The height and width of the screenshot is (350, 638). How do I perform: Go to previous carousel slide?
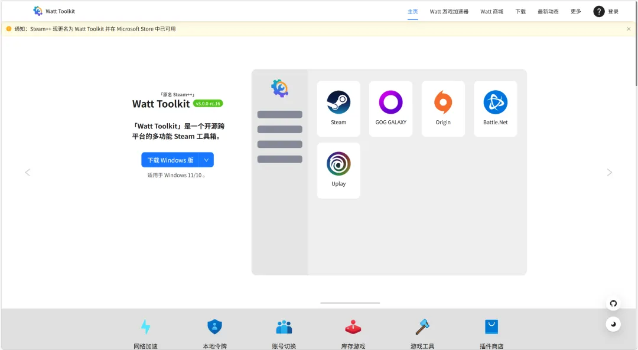[28, 172]
